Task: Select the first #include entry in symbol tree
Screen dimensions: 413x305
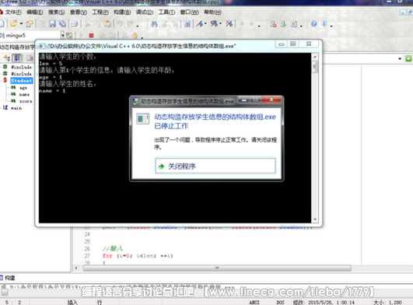Action: (x=21, y=67)
